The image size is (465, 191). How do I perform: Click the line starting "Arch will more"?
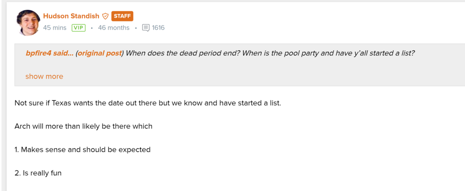[83, 126]
